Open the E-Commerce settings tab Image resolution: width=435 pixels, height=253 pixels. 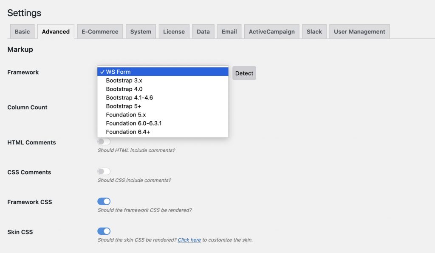(100, 31)
